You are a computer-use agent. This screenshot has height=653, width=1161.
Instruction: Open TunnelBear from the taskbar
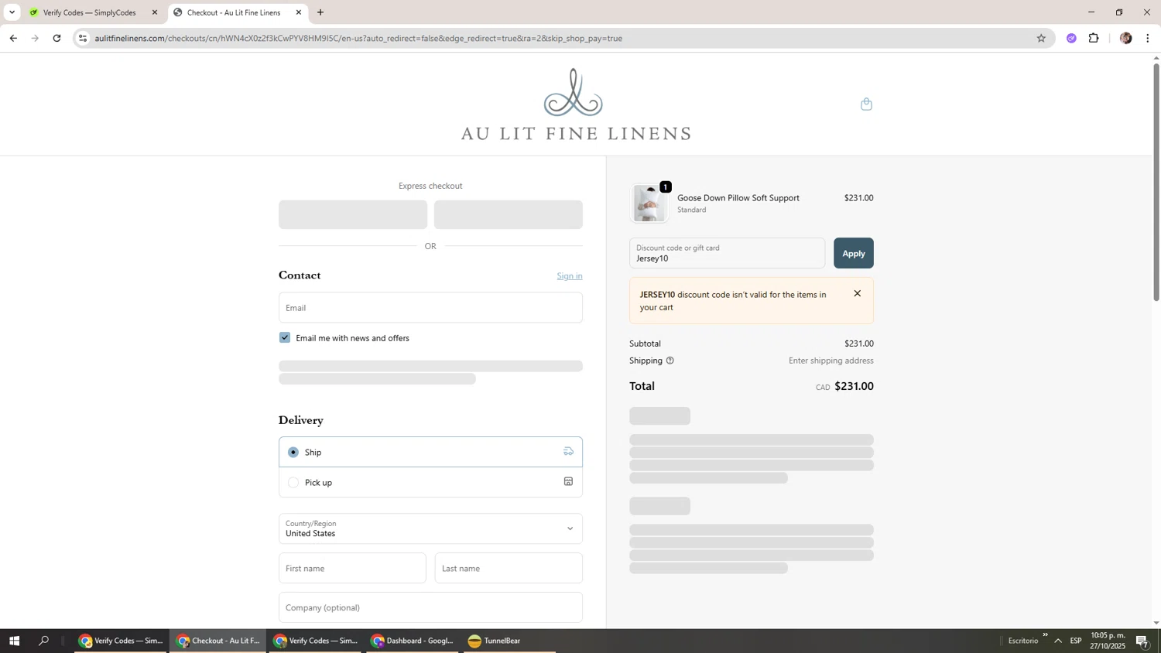(509, 641)
